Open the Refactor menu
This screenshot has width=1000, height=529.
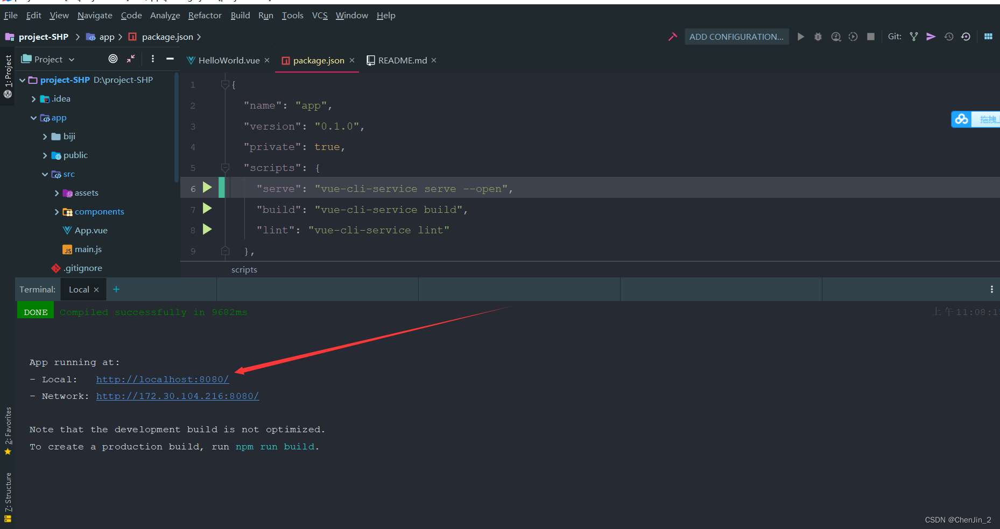tap(205, 15)
